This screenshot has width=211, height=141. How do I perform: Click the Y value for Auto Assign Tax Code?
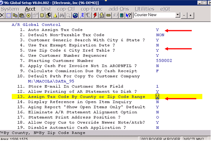pyautogui.click(x=157, y=30)
